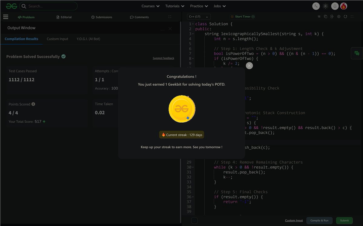Viewport: 363px width, 226px height.
Task: Click the GeeksforGeeks logo
Action: click(x=11, y=6)
